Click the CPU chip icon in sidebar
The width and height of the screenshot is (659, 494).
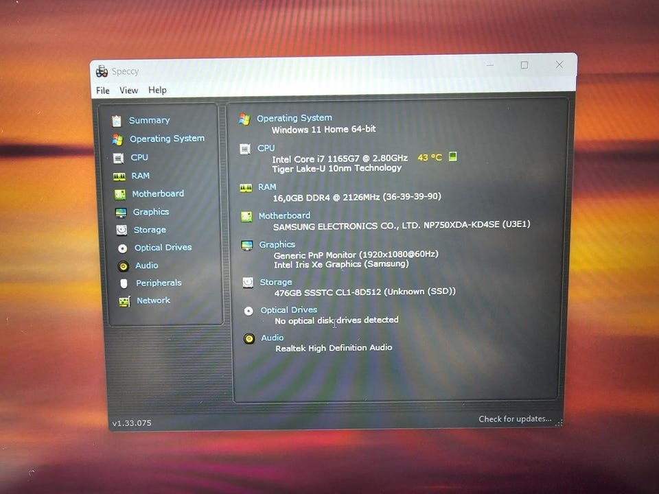click(x=119, y=158)
